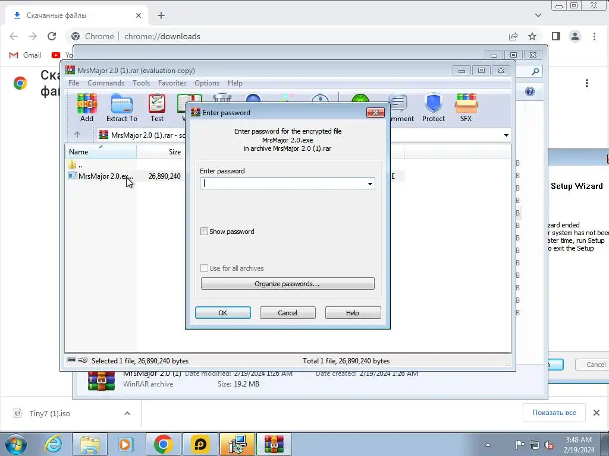
Task: Open the Chrome tab search chevron
Action: [538, 15]
